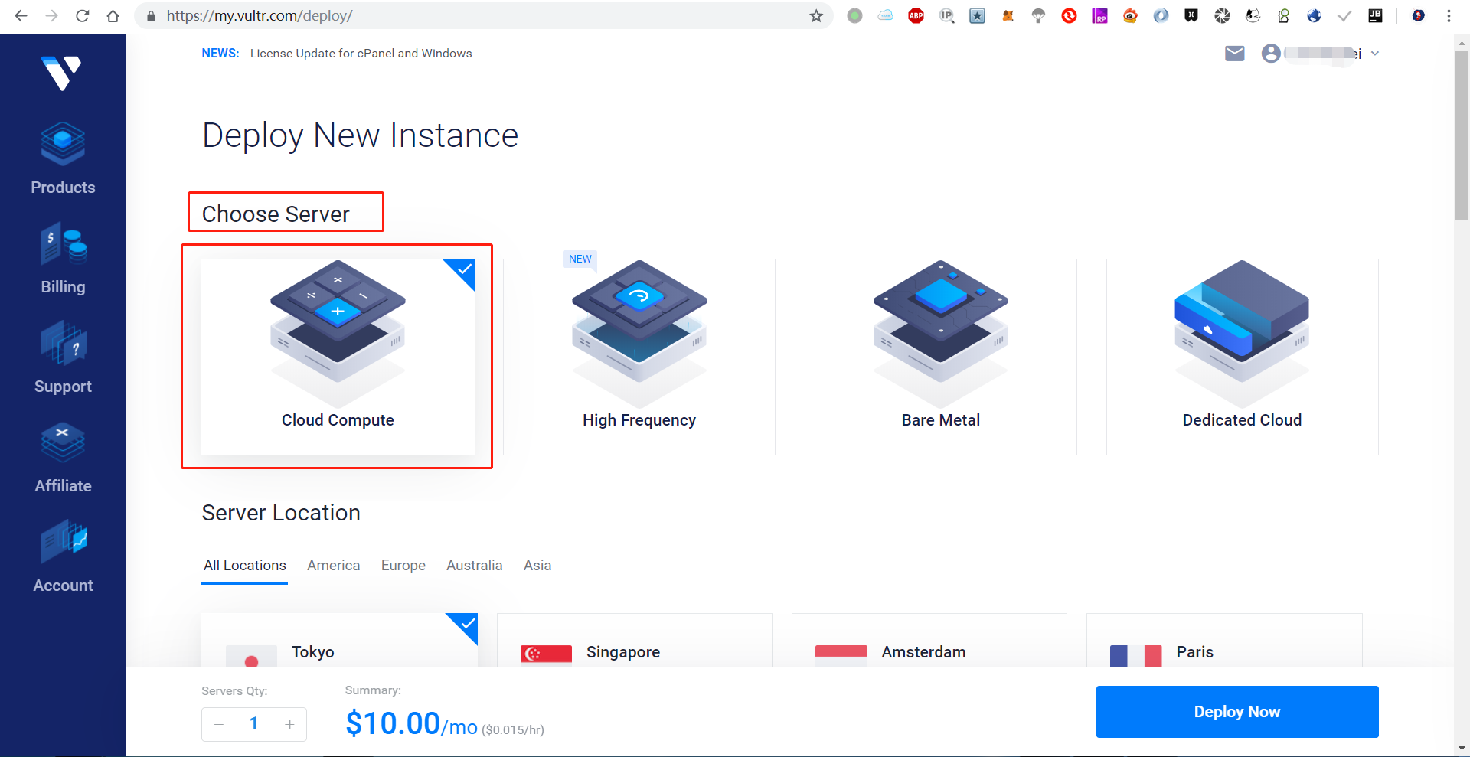Switch to All Locations tab
The image size is (1470, 757).
point(245,566)
